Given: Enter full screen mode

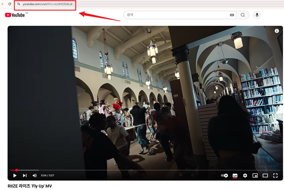Looking at the screenshot, I should point(275,176).
